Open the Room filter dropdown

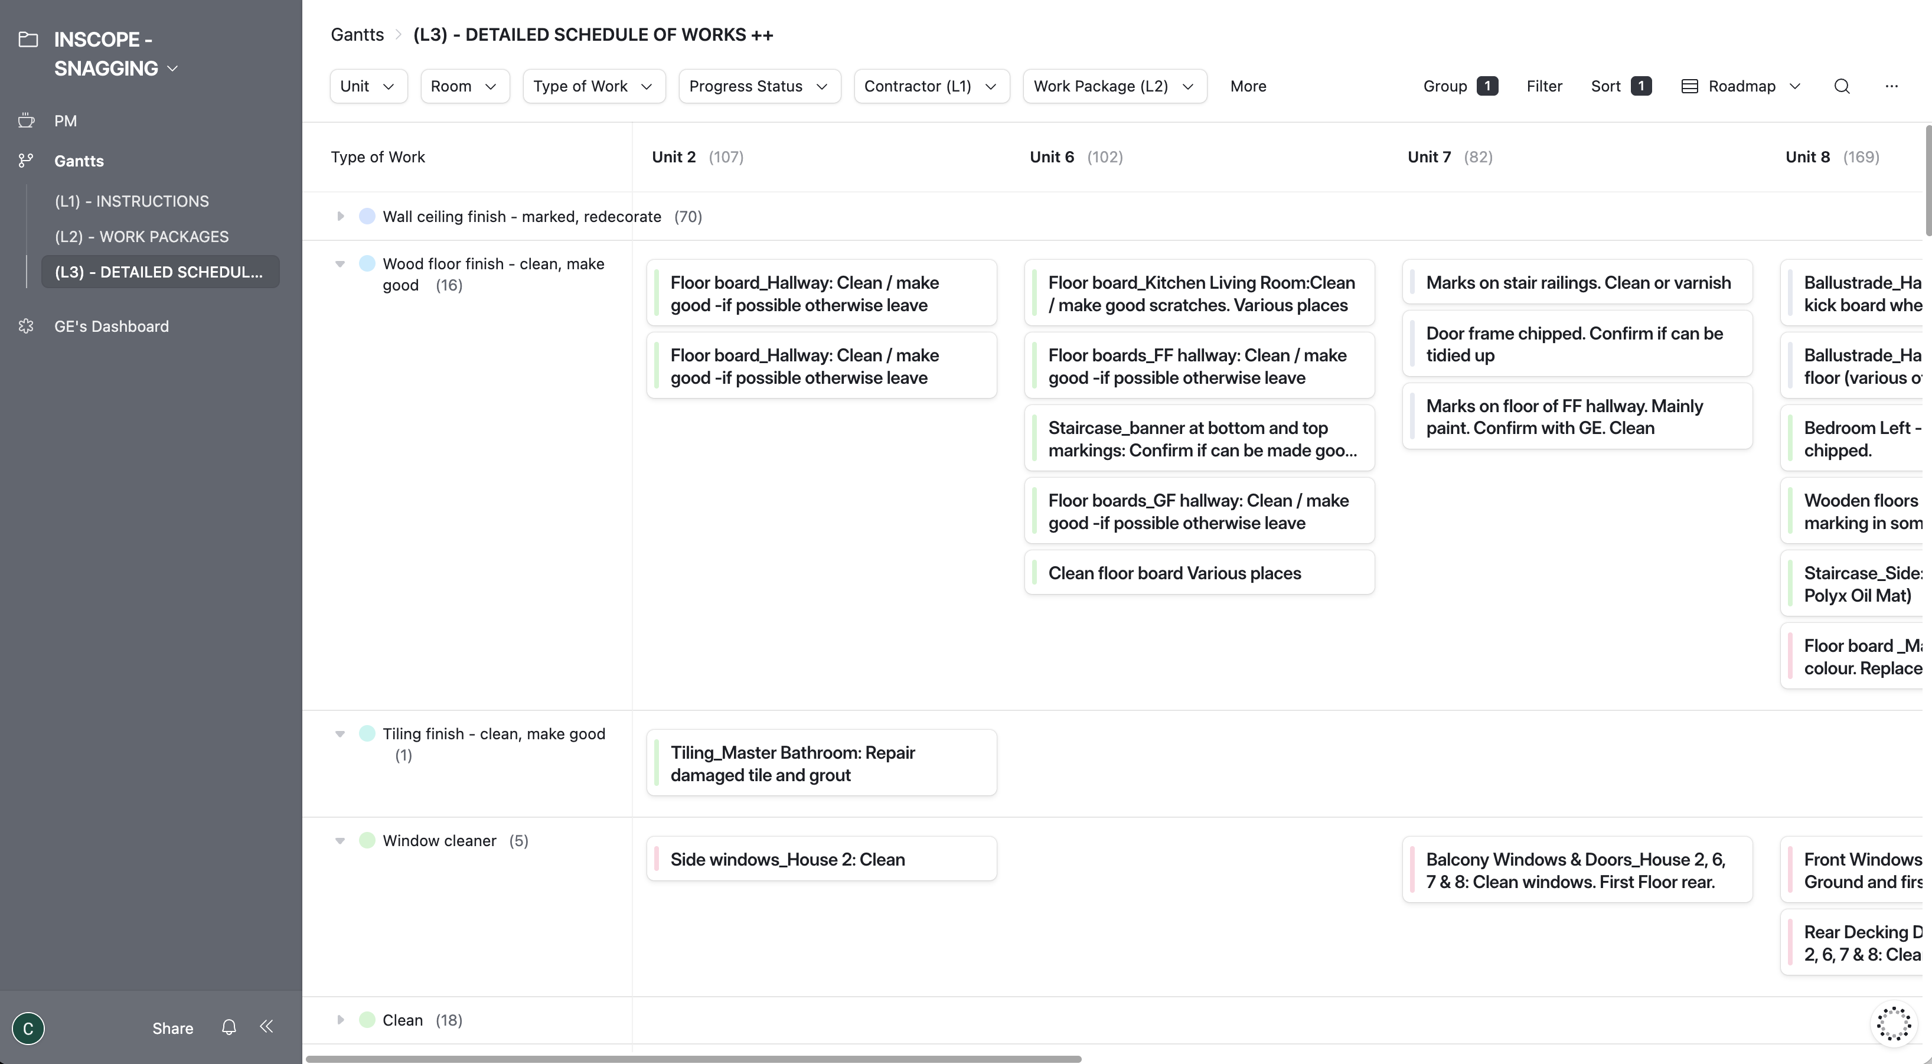(465, 86)
